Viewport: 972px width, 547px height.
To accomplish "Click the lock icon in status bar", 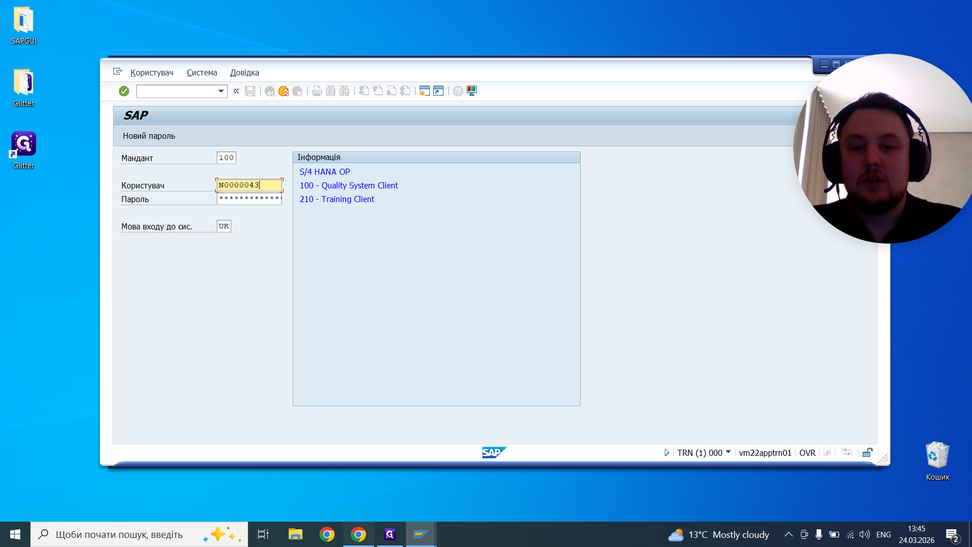I will click(867, 452).
